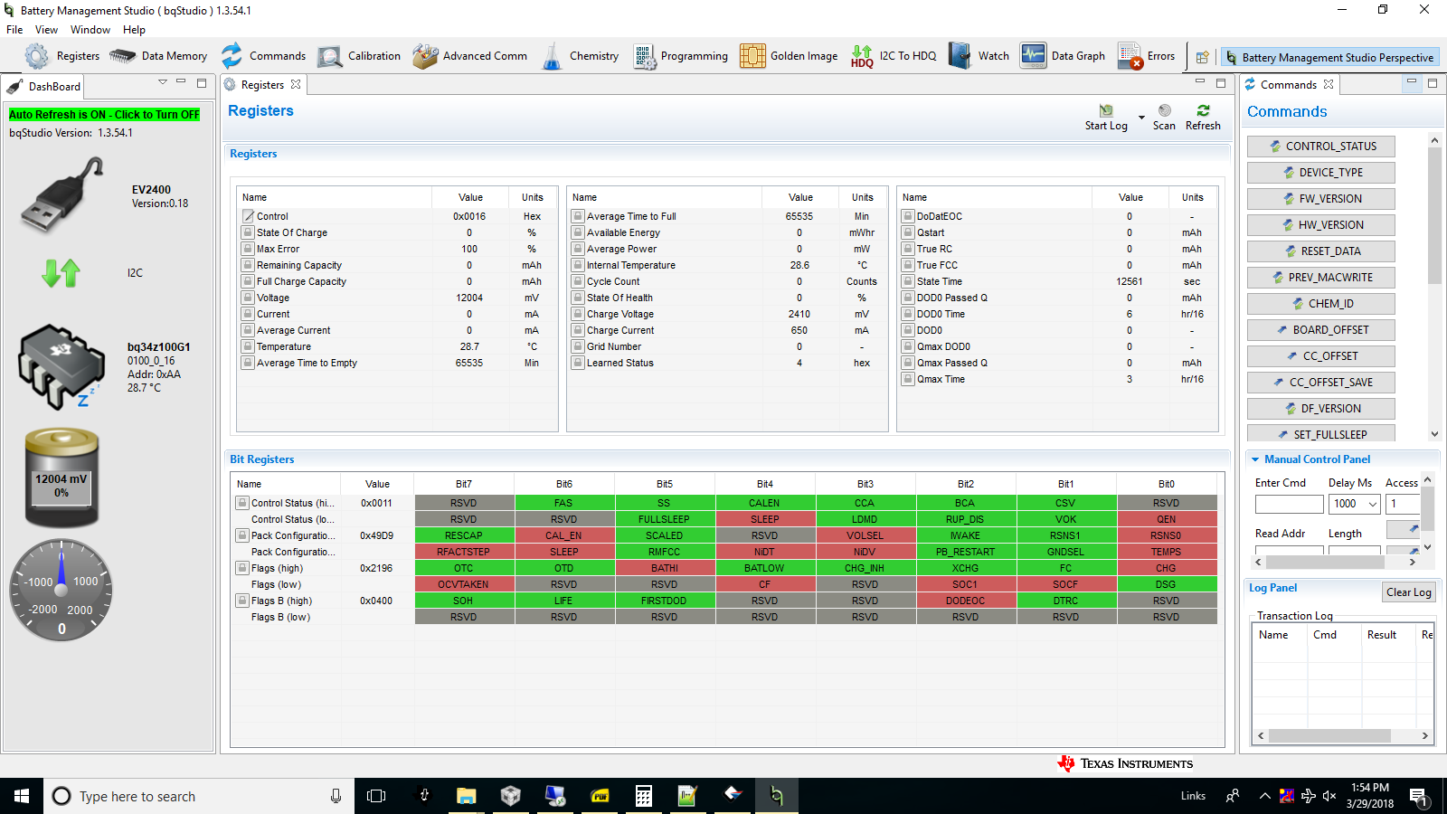Toggle lock icon for DoDatEOC register

[908, 216]
